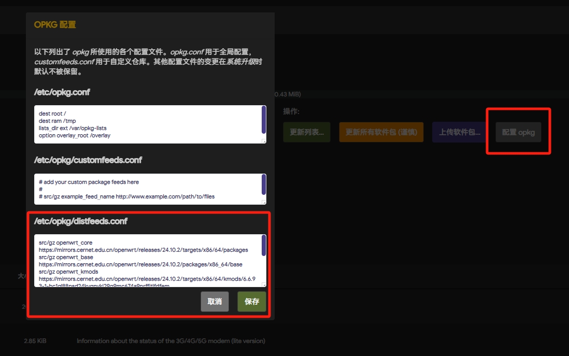The height and width of the screenshot is (356, 569).
Task: Click the 更新列表... button
Action: click(x=306, y=132)
